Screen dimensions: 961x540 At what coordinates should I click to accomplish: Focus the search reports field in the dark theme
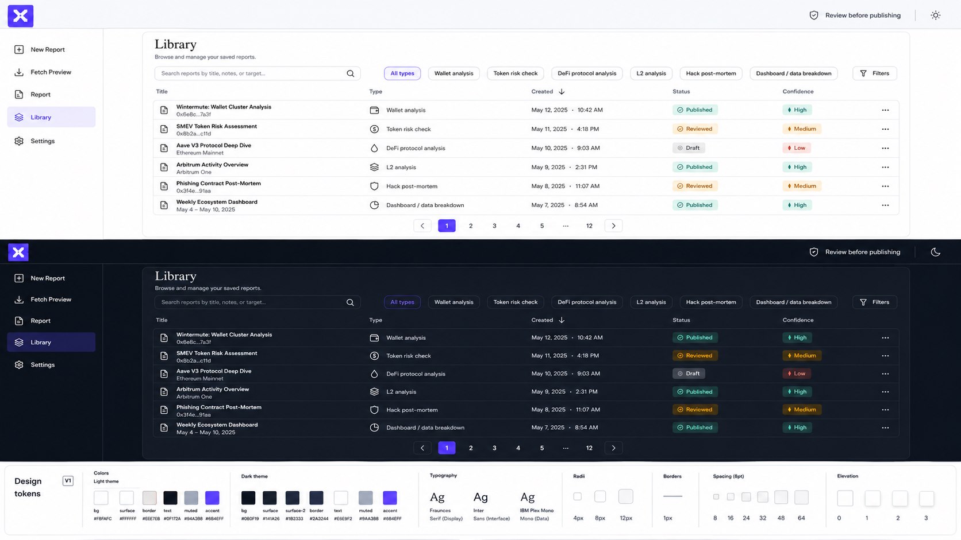click(257, 302)
